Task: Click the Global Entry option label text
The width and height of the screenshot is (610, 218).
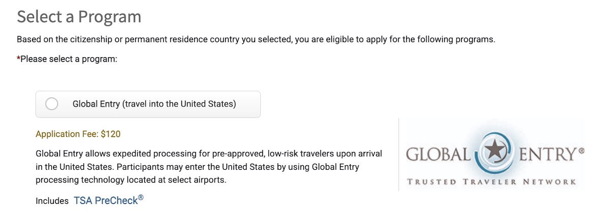Action: point(154,104)
